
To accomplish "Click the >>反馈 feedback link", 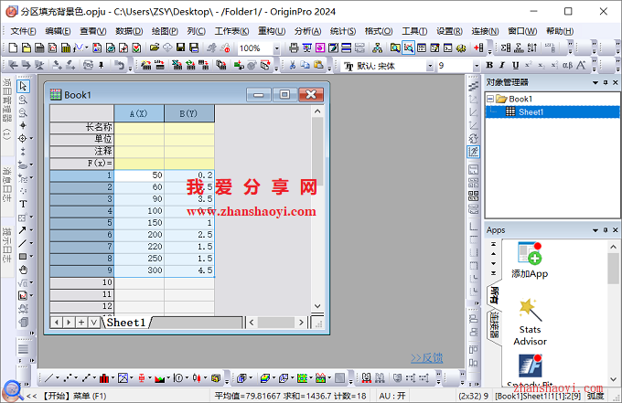I will (427, 358).
